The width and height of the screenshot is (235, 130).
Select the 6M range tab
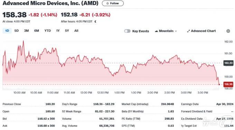[x=37, y=31]
